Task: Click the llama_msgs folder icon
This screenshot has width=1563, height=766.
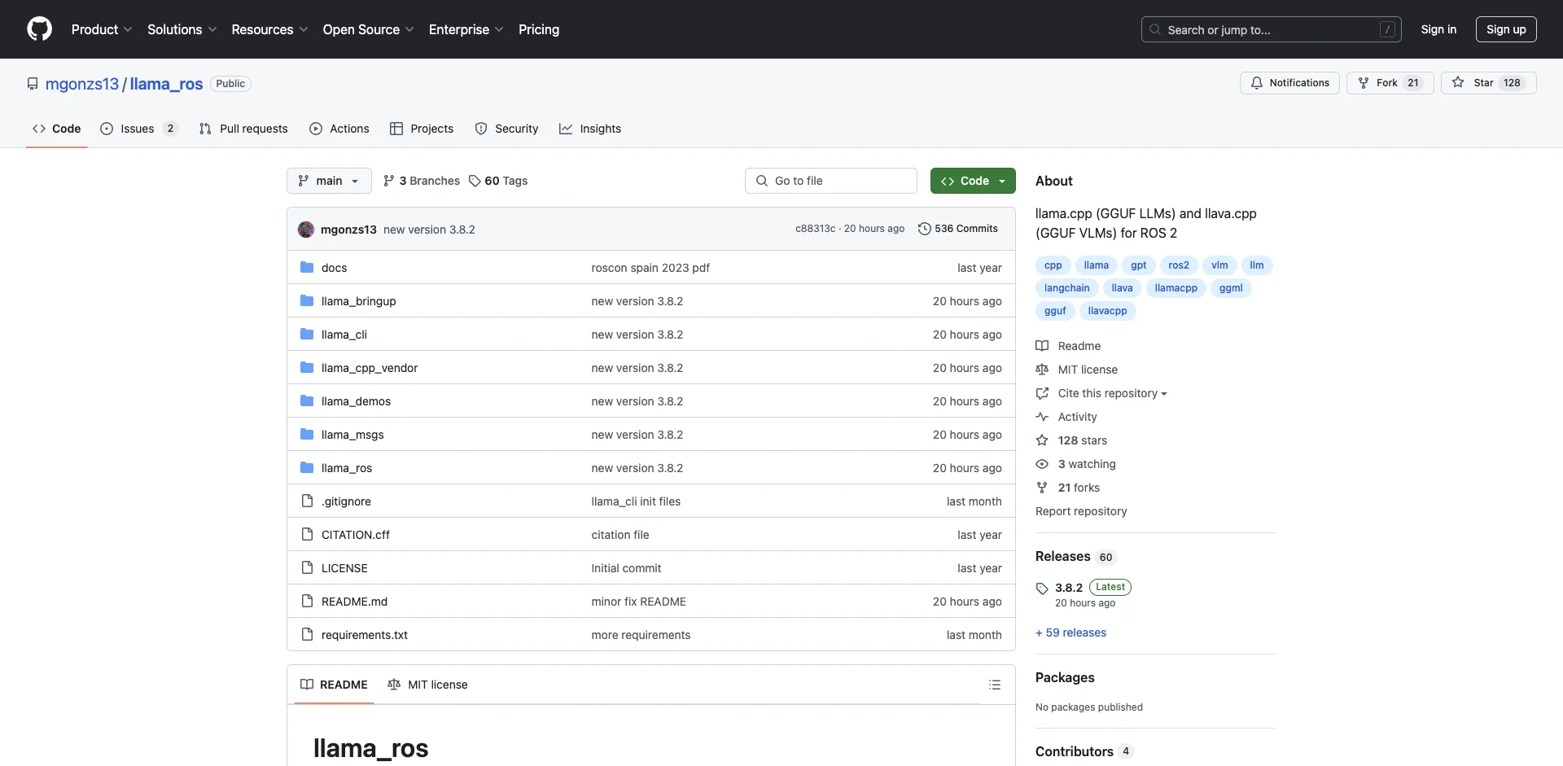Action: pos(307,435)
